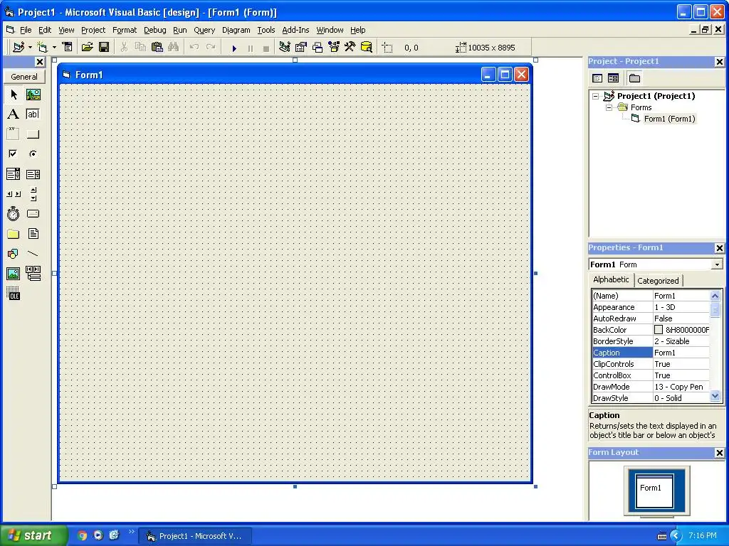Click the Paste toolbar icon
729x546 pixels.
point(157,48)
